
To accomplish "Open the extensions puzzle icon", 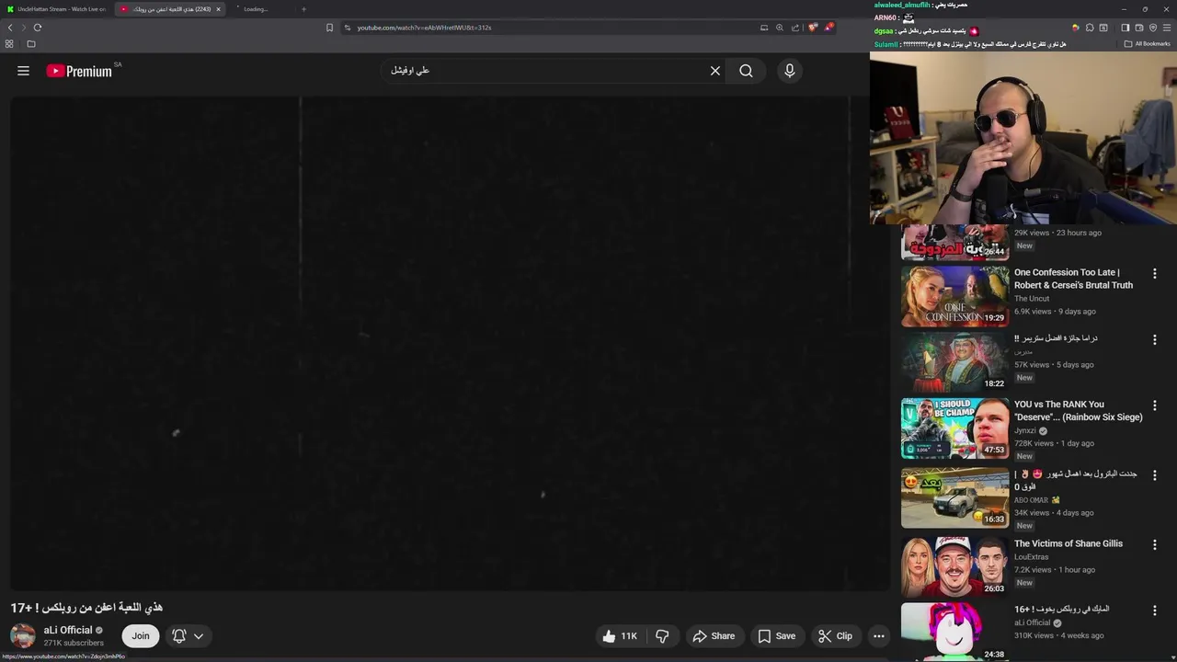I will pos(1090,28).
